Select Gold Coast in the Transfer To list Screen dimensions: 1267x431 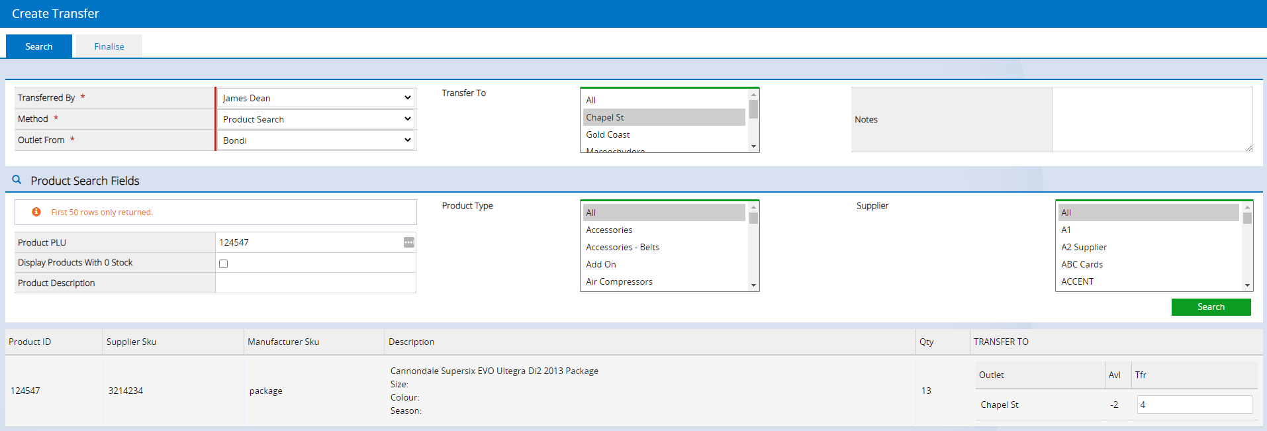tap(664, 134)
